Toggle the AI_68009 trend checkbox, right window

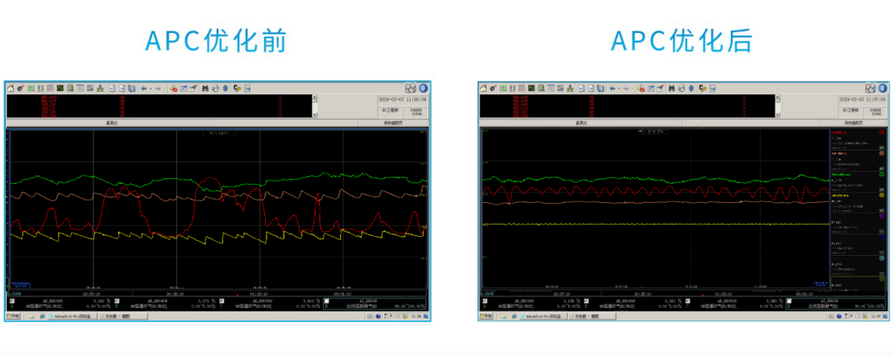(788, 301)
